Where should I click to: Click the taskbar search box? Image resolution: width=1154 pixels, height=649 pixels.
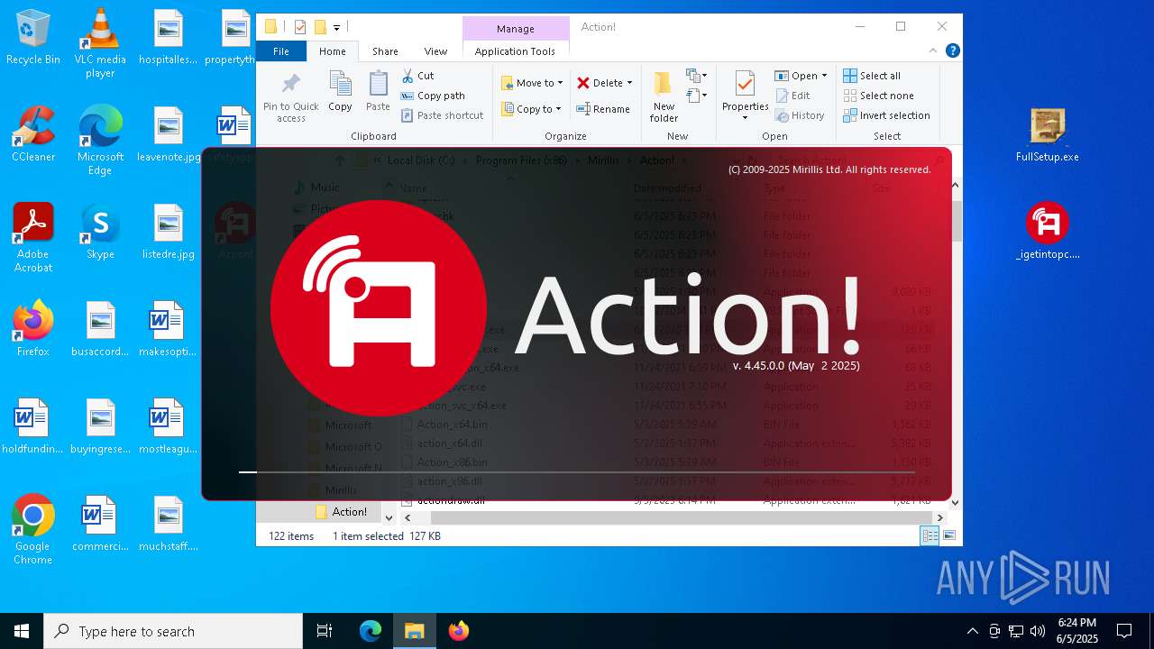[173, 631]
